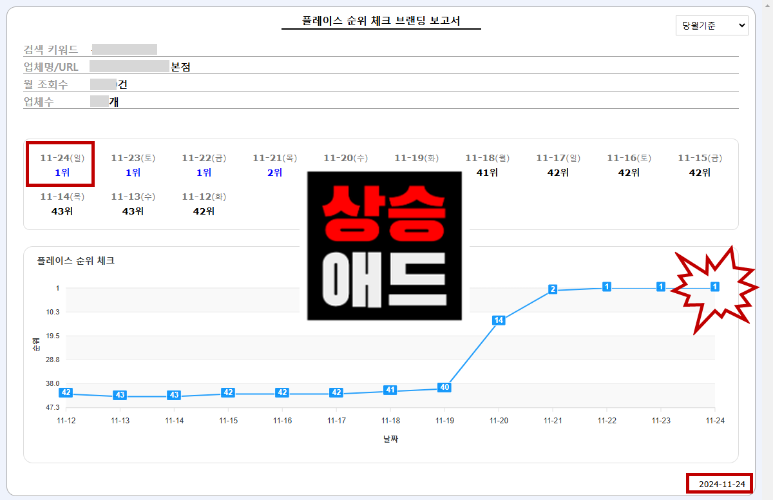Select the 11-24(일) date in the rank list
Viewport: 773px width, 500px height.
tap(62, 158)
